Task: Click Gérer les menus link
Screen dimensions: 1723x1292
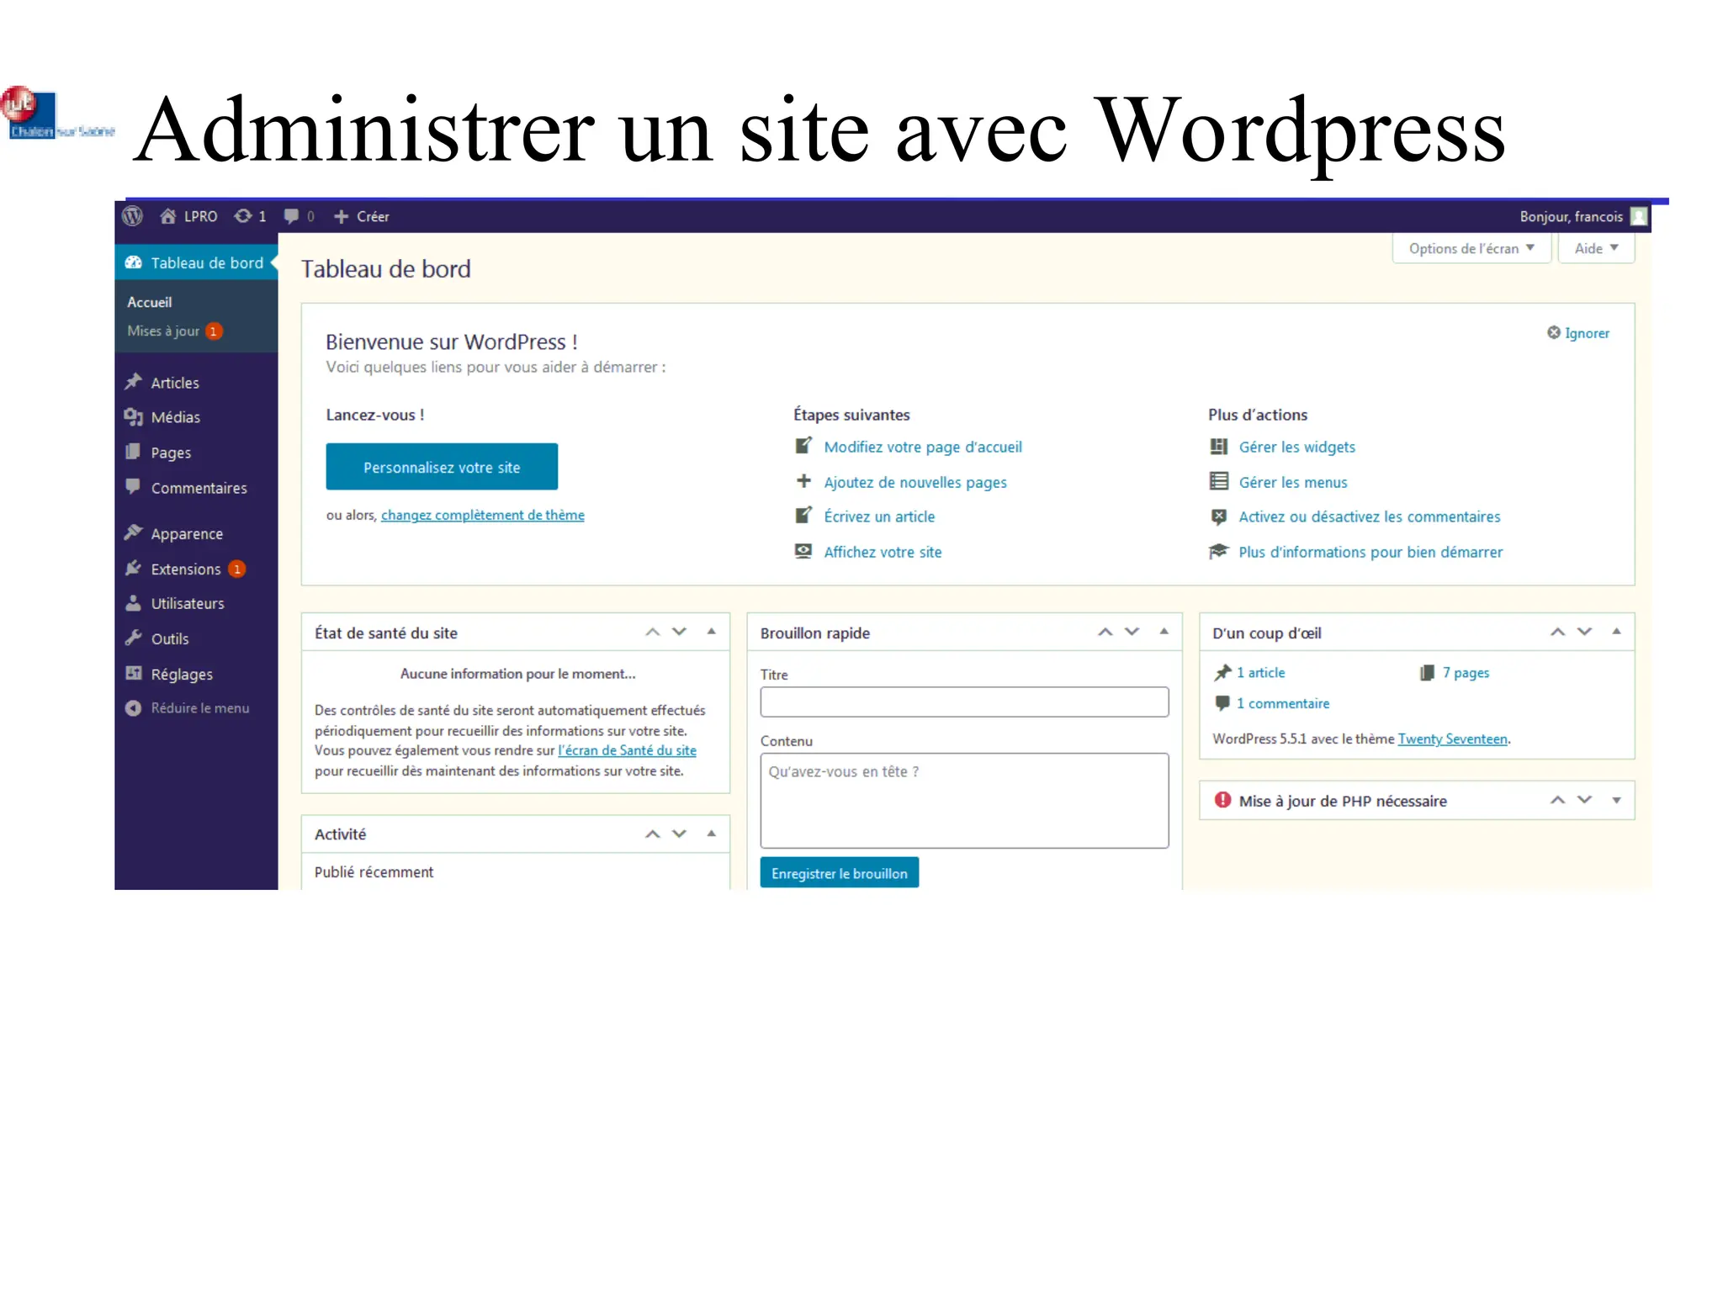Action: [1293, 482]
